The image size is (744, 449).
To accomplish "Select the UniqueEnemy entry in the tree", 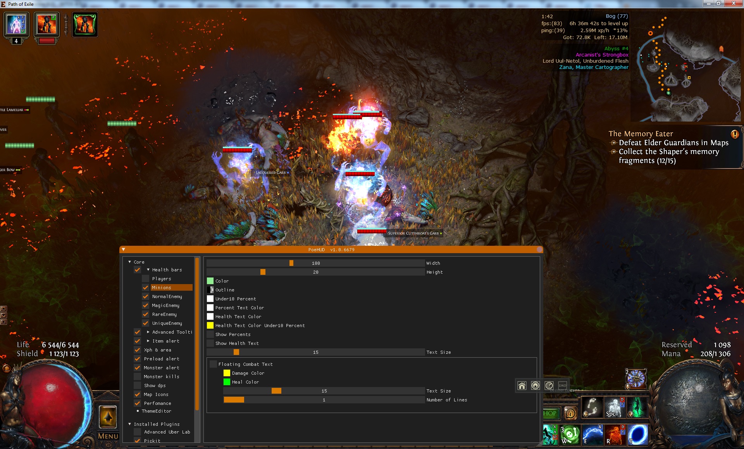I will [x=167, y=323].
